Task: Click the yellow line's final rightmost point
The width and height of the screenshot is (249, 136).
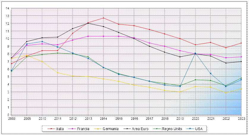Action: point(241,89)
